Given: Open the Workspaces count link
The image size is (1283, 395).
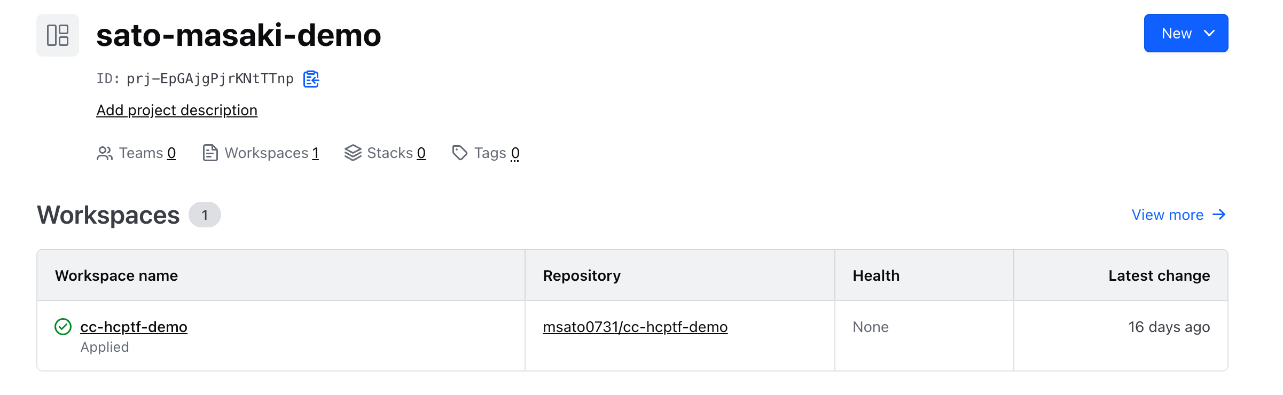Looking at the screenshot, I should 316,153.
